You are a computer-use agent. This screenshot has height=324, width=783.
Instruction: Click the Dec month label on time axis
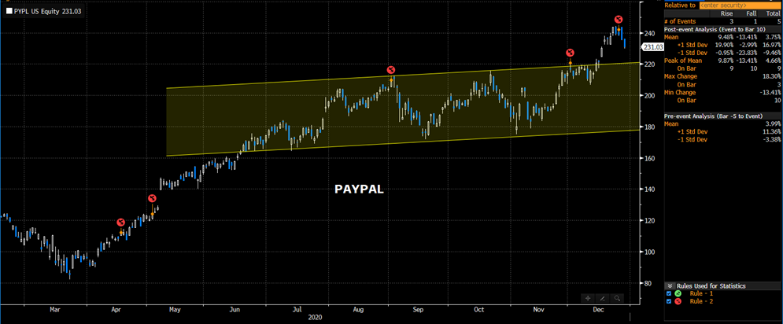pyautogui.click(x=598, y=310)
